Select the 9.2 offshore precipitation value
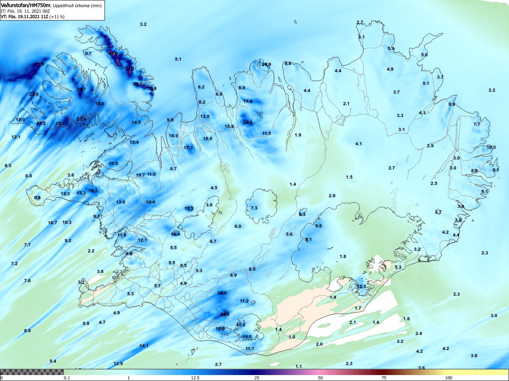Screen dimensions: 509x381 (68, 241)
